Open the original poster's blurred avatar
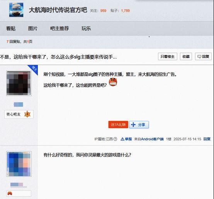Viewport: 214px width, 199px height. point(19,83)
